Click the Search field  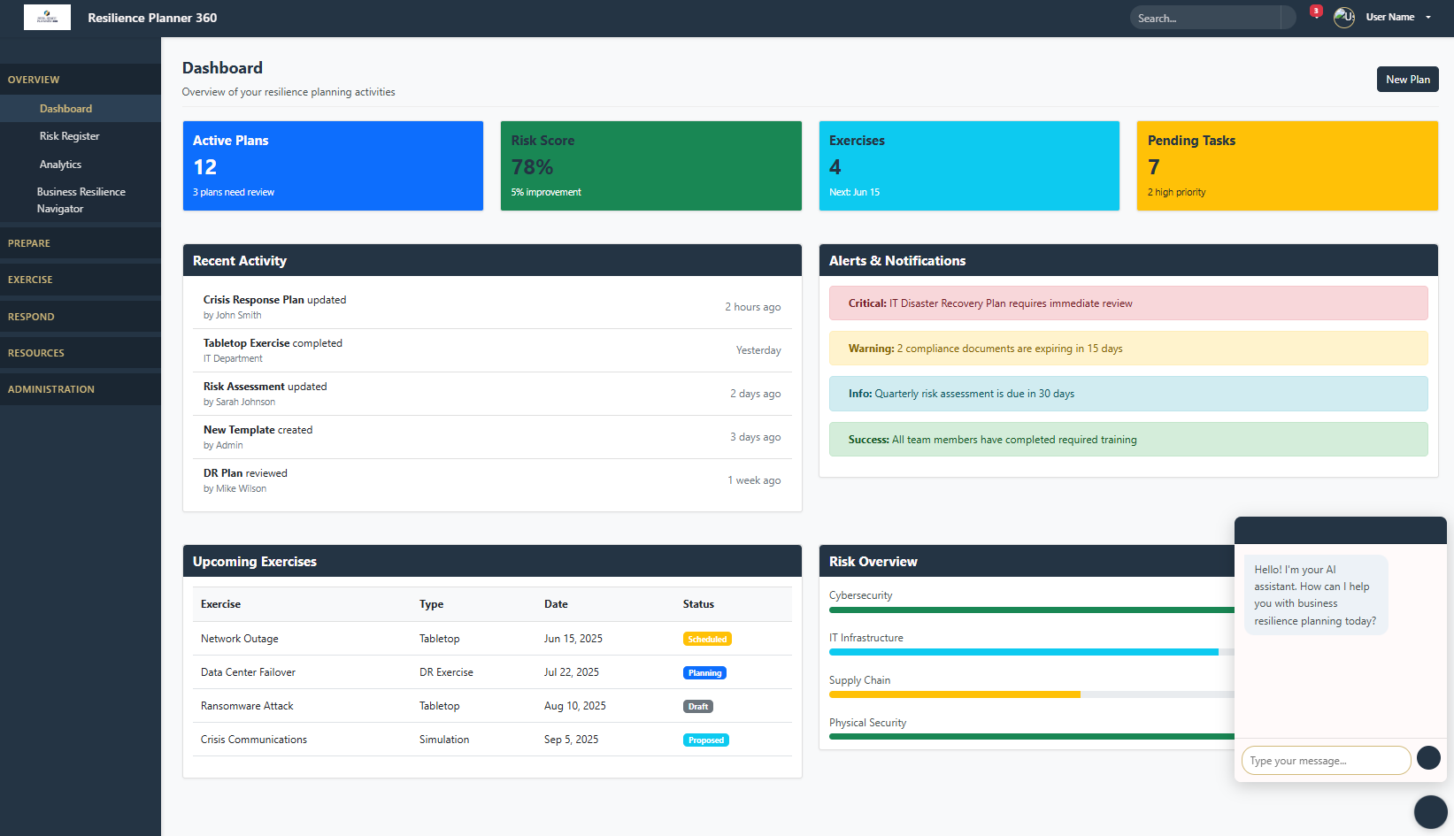(x=1212, y=17)
